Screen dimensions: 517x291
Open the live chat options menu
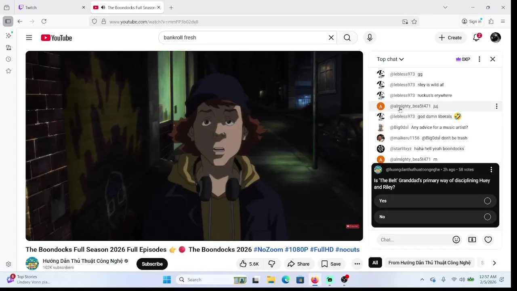(479, 59)
